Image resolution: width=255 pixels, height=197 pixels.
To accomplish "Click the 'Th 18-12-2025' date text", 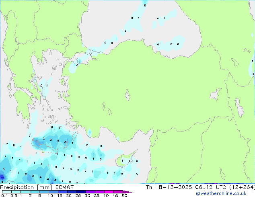I will [x=169, y=187].
